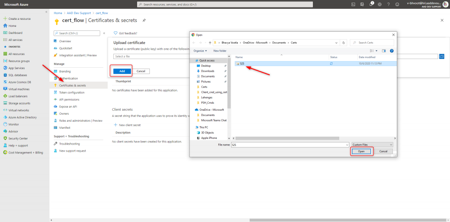Viewport: 450px width, 222px height.
Task: Focus the Search (Ctrl+/) menu box
Action: coord(77,33)
